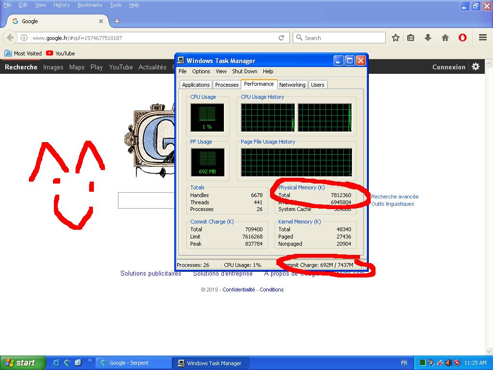Image resolution: width=493 pixels, height=370 pixels.
Task: Open Maps in Google top bar
Action: 77,67
